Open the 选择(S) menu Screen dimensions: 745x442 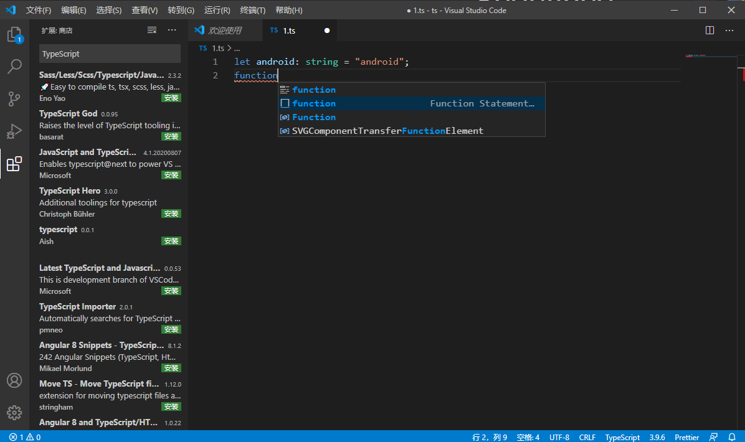click(109, 10)
